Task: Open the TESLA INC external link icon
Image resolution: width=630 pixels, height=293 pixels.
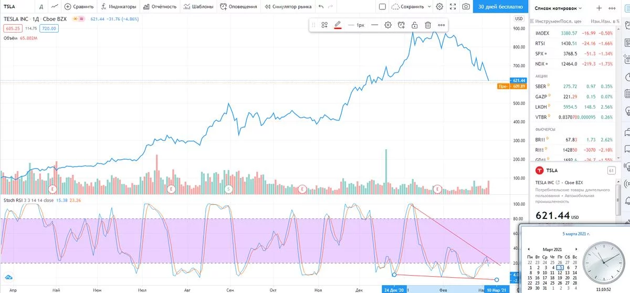Action: pos(558,183)
